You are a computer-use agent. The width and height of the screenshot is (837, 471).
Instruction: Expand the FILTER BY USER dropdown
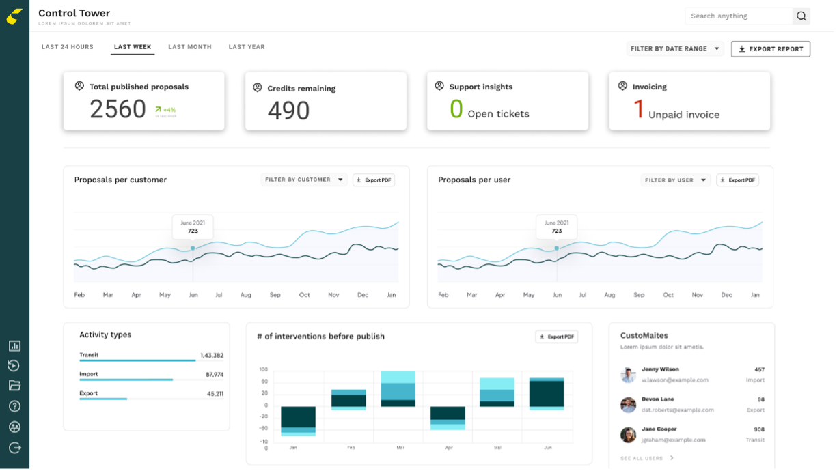tap(676, 180)
